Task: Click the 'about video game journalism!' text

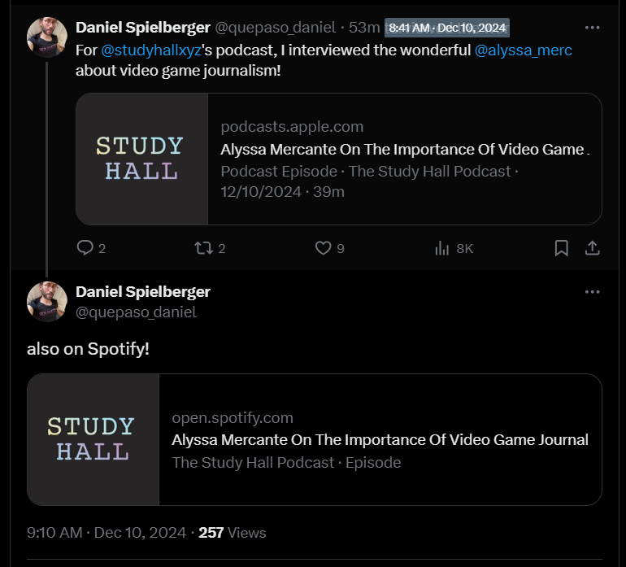Action: 178,71
